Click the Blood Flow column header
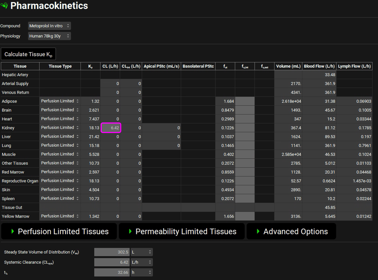 click(x=319, y=66)
